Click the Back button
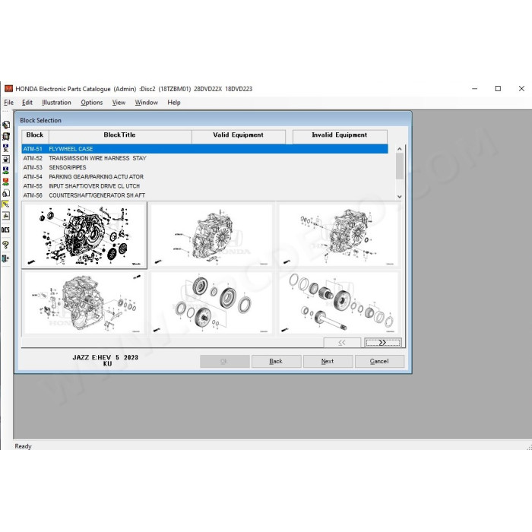 click(276, 361)
